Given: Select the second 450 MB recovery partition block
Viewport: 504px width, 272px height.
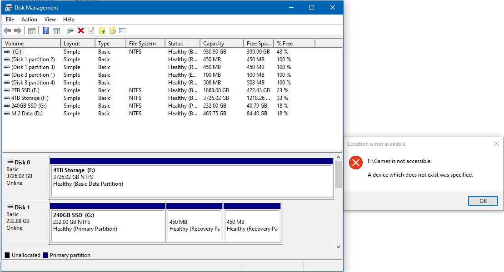Looking at the screenshot, I should (252, 222).
